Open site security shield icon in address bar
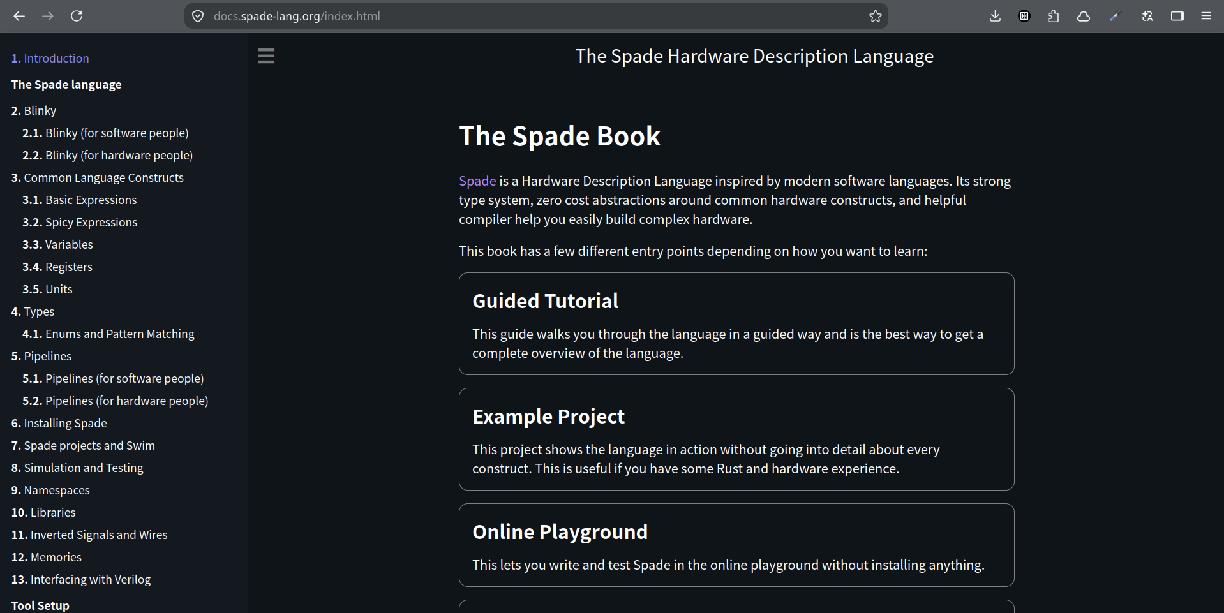 click(198, 16)
